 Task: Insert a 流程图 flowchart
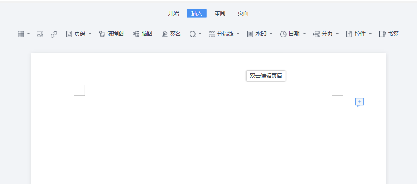click(x=111, y=34)
